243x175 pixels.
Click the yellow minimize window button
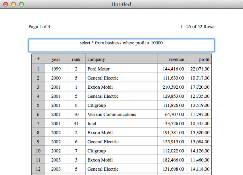pos(13,4)
